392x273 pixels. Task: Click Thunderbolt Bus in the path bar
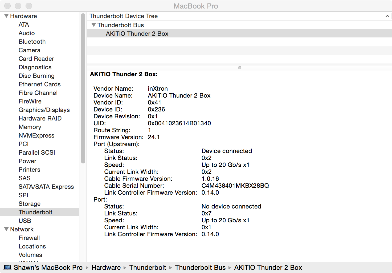(x=200, y=267)
